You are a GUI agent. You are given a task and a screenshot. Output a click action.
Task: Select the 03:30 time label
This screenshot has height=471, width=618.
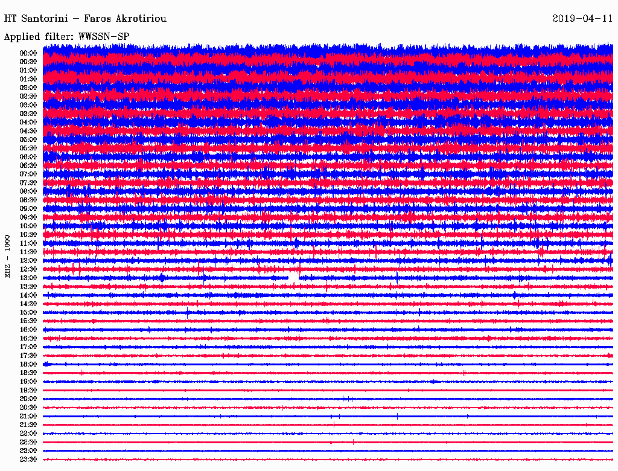tap(28, 114)
